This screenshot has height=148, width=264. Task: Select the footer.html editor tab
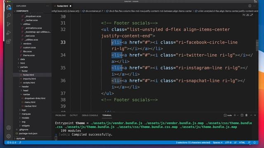[x=62, y=6]
